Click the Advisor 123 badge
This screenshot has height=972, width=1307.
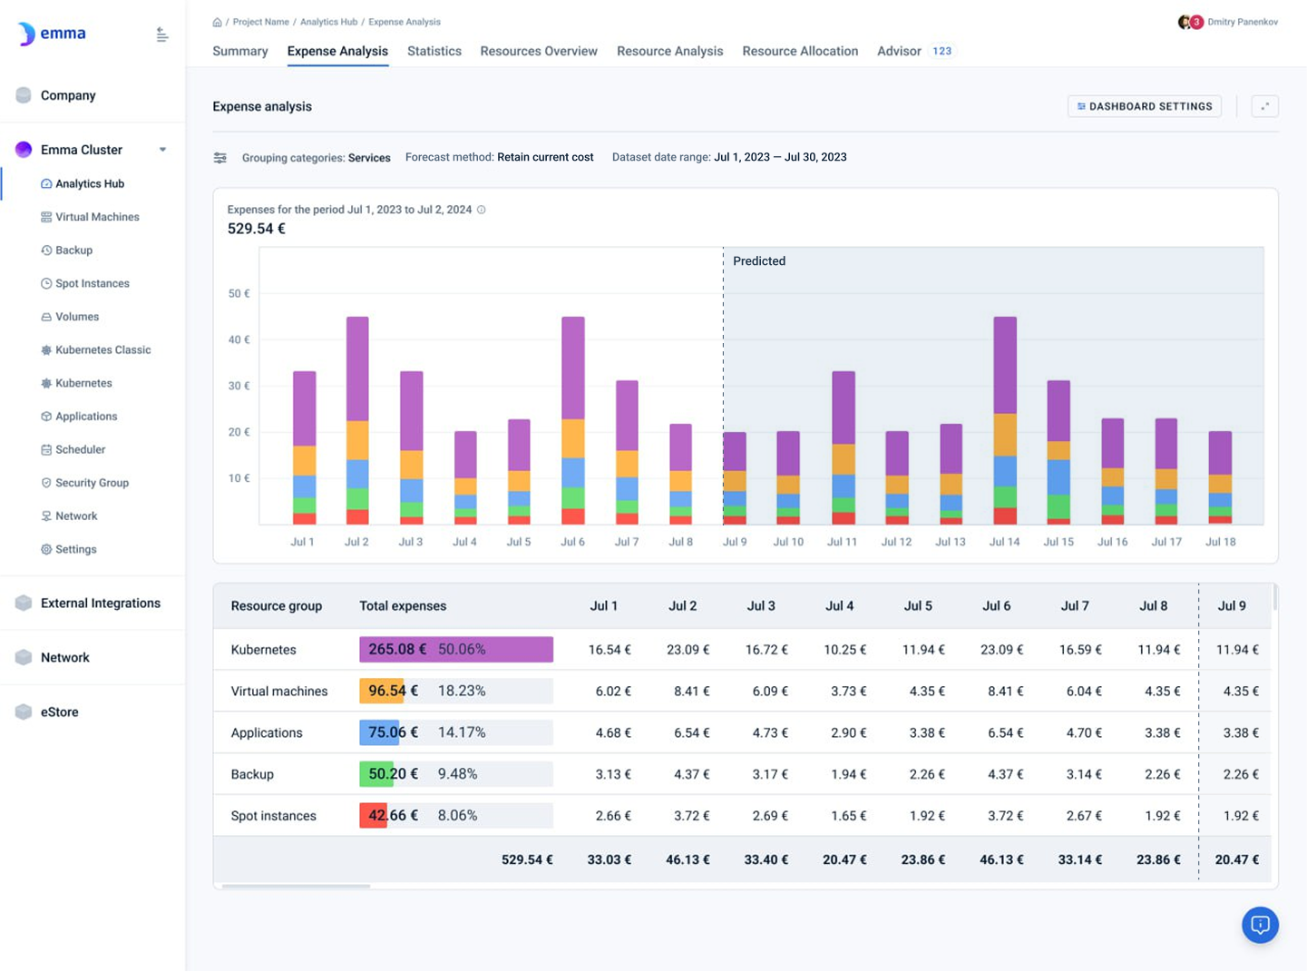point(942,51)
